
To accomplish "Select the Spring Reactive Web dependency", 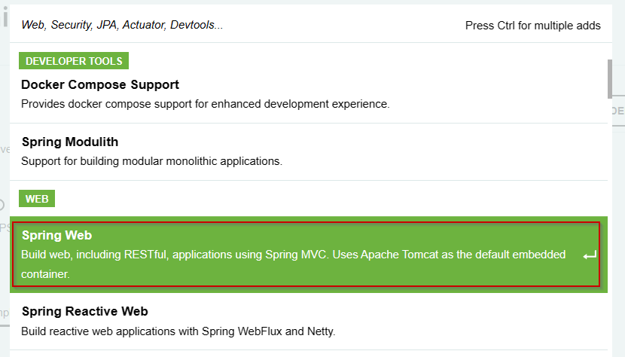I will tap(309, 322).
